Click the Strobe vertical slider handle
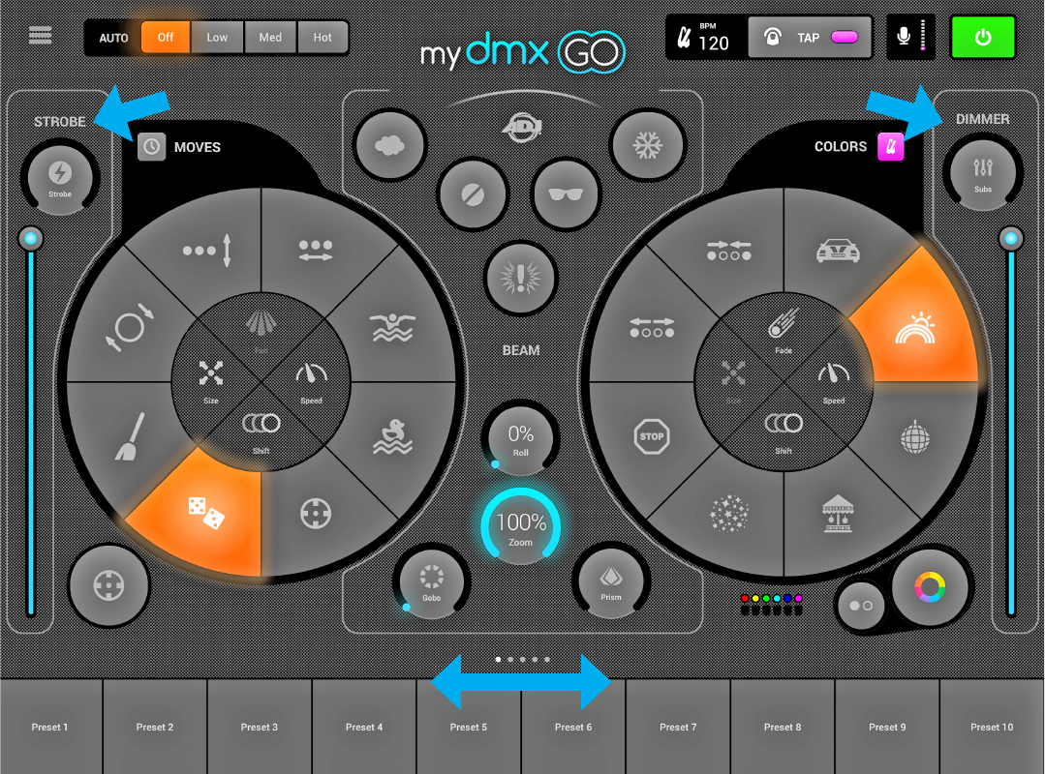This screenshot has width=1045, height=774. pyautogui.click(x=30, y=238)
